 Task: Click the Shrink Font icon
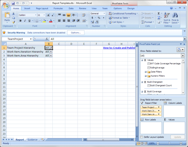(53, 15)
